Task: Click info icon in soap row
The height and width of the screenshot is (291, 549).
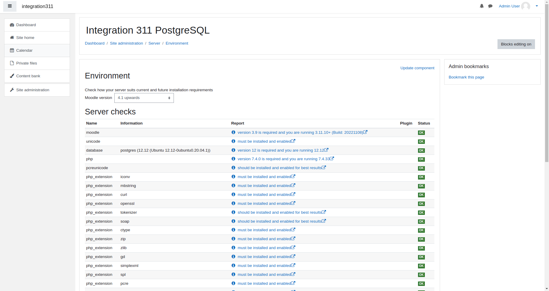Action: pos(233,221)
